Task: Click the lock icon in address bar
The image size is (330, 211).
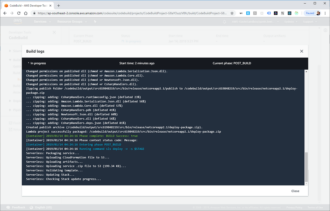Action: point(34,13)
